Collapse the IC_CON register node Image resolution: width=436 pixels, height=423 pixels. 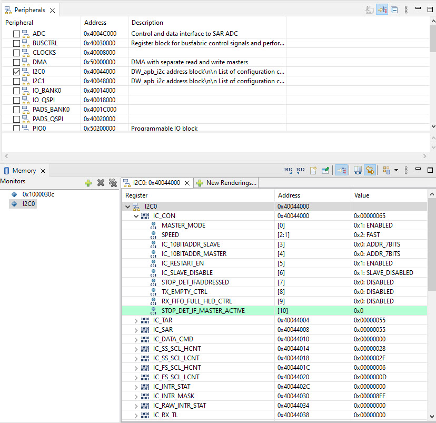(136, 216)
